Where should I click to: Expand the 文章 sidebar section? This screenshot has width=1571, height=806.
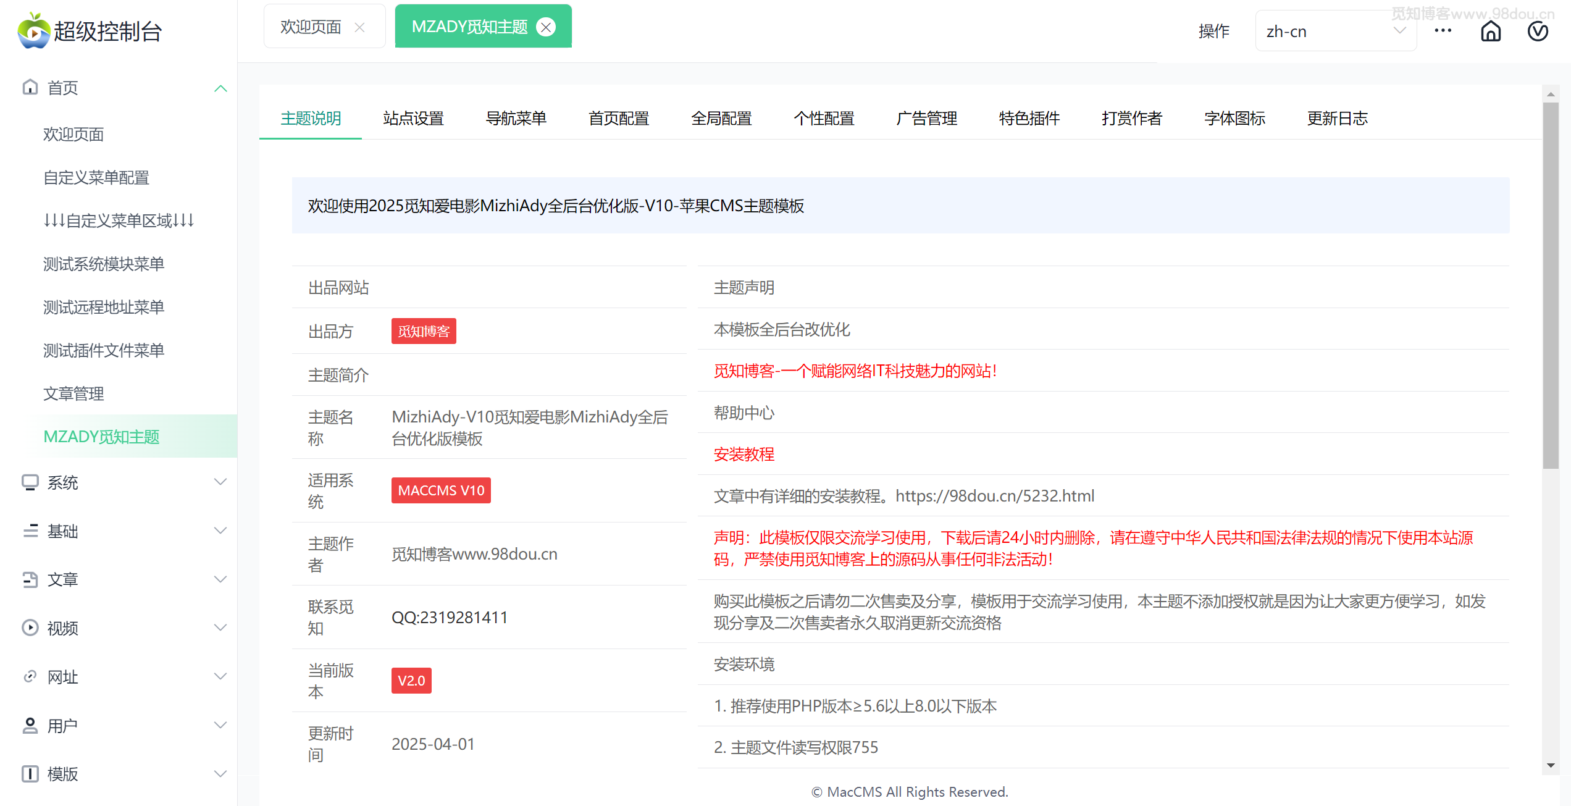[x=220, y=579]
